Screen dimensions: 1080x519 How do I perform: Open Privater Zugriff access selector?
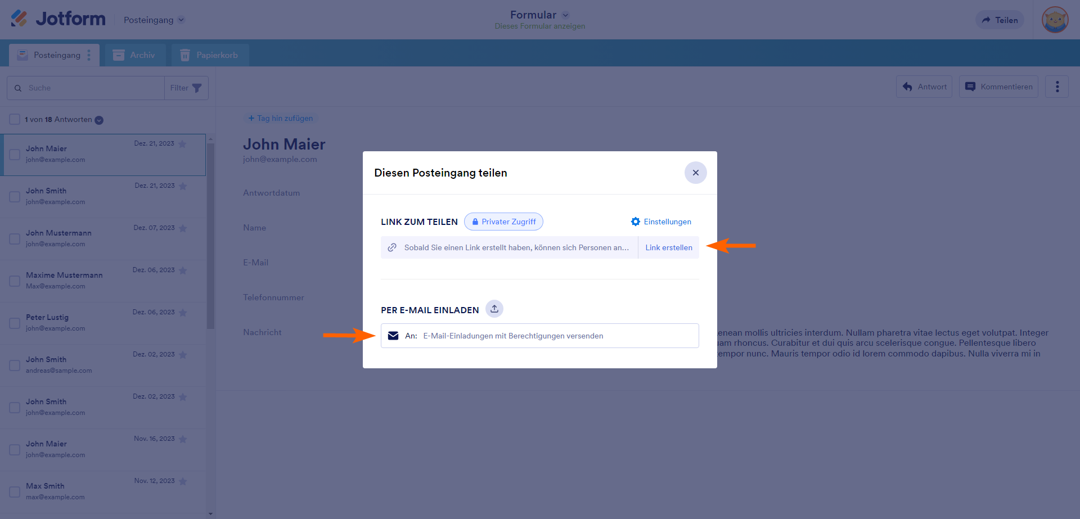click(x=503, y=222)
